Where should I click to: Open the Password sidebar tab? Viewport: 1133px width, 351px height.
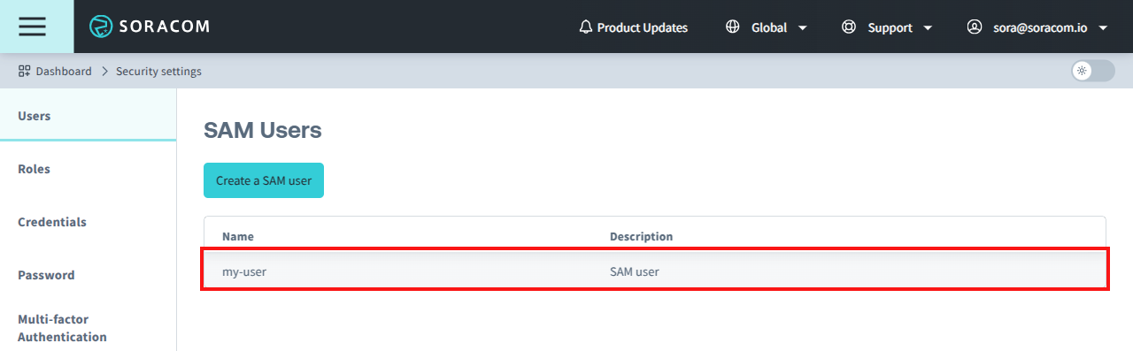click(89, 275)
